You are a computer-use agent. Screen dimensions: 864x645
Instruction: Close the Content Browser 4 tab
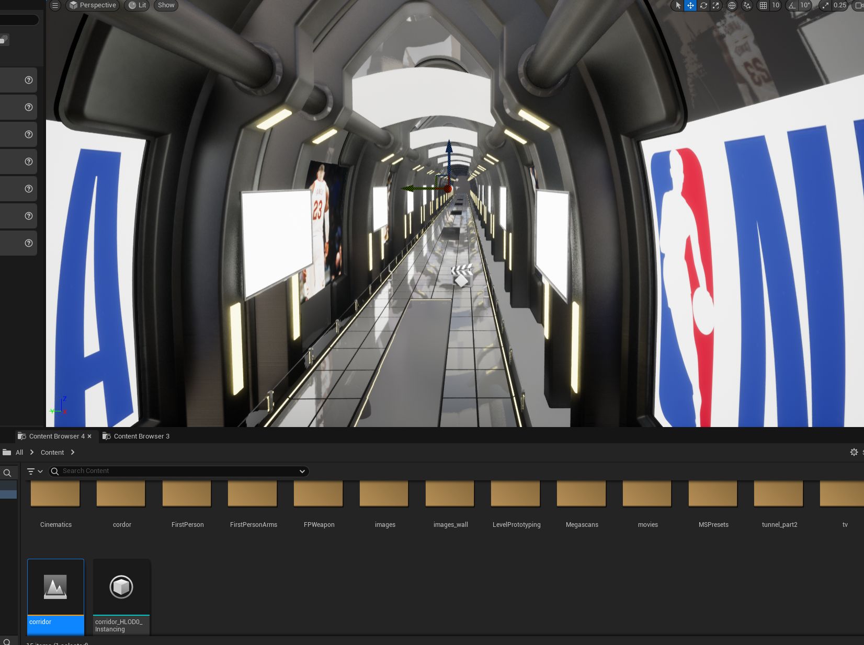tap(89, 436)
